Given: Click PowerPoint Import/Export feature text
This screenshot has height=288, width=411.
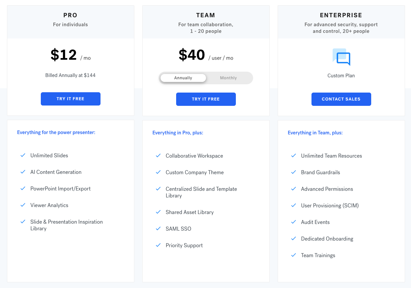Looking at the screenshot, I should coord(60,189).
